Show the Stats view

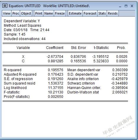coord(102,13)
